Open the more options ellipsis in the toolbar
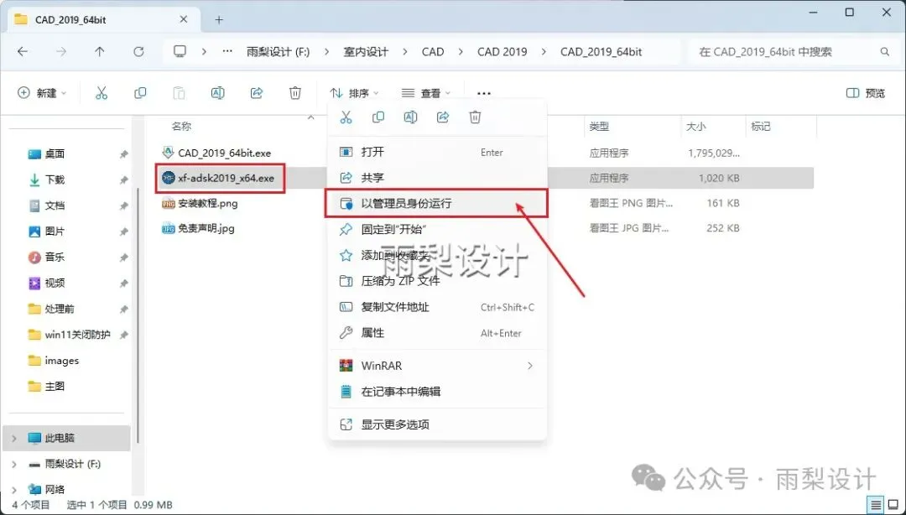Viewport: 906px width, 515px height. click(x=484, y=93)
